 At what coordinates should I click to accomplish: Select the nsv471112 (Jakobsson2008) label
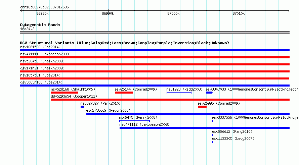pyautogui.click(x=144, y=124)
